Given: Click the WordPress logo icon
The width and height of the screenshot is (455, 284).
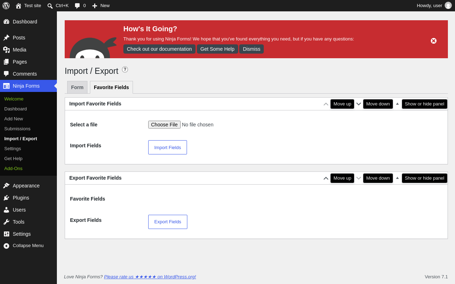Looking at the screenshot, I should (6, 6).
